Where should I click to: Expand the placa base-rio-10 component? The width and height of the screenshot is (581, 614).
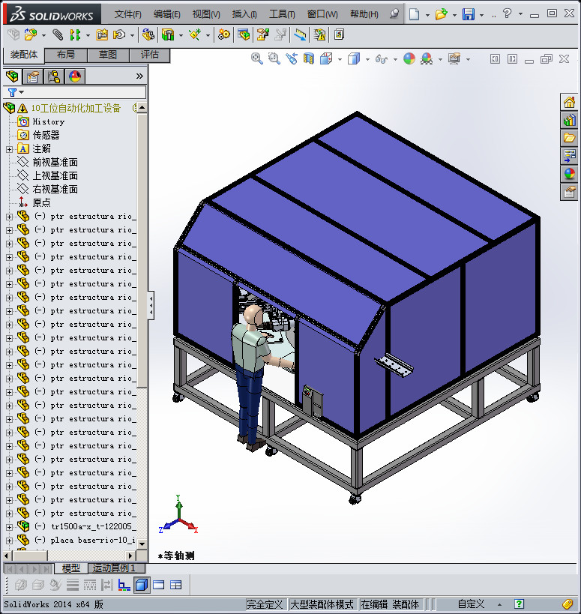pyautogui.click(x=9, y=541)
